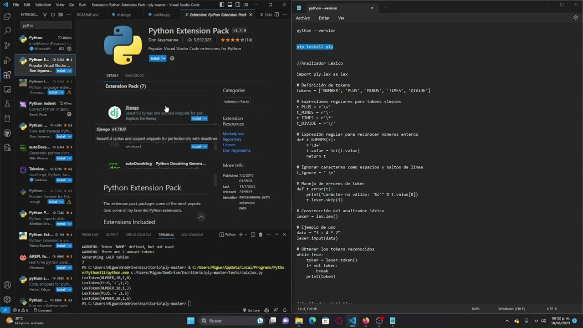Open the Manage gear in activity bar
The width and height of the screenshot is (583, 328).
pos(7,299)
